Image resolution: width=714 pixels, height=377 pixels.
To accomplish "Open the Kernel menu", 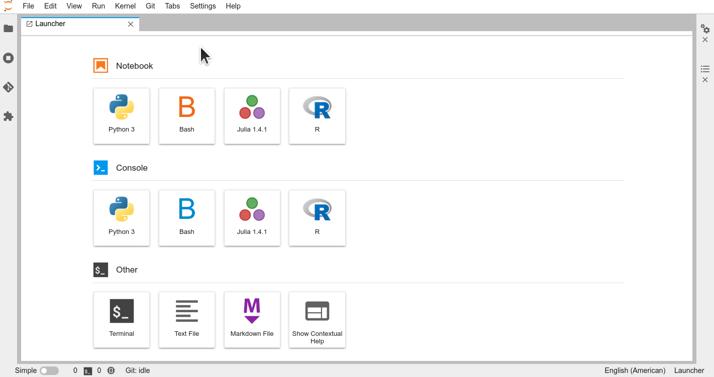I will (125, 6).
